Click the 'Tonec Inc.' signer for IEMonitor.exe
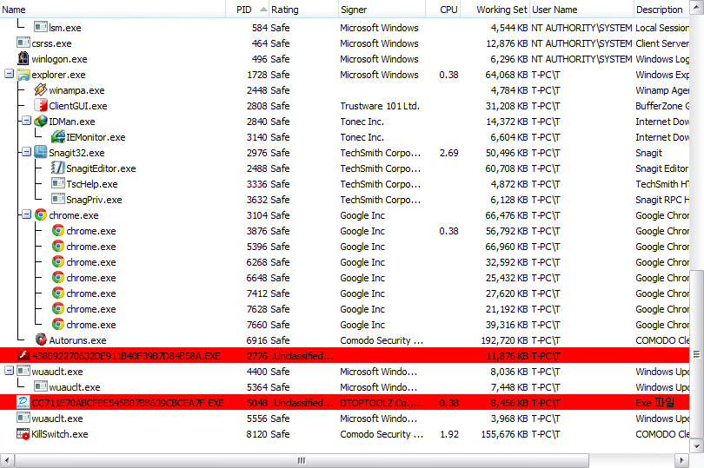Screen dimensions: 704x468 [362, 137]
